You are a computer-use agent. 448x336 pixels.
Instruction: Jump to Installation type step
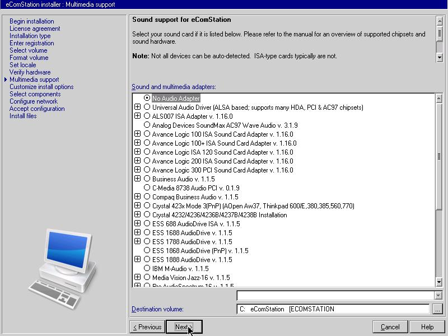(x=30, y=36)
